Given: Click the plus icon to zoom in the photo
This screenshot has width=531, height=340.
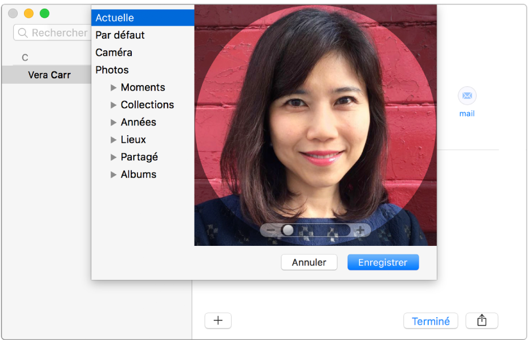Looking at the screenshot, I should tap(360, 230).
